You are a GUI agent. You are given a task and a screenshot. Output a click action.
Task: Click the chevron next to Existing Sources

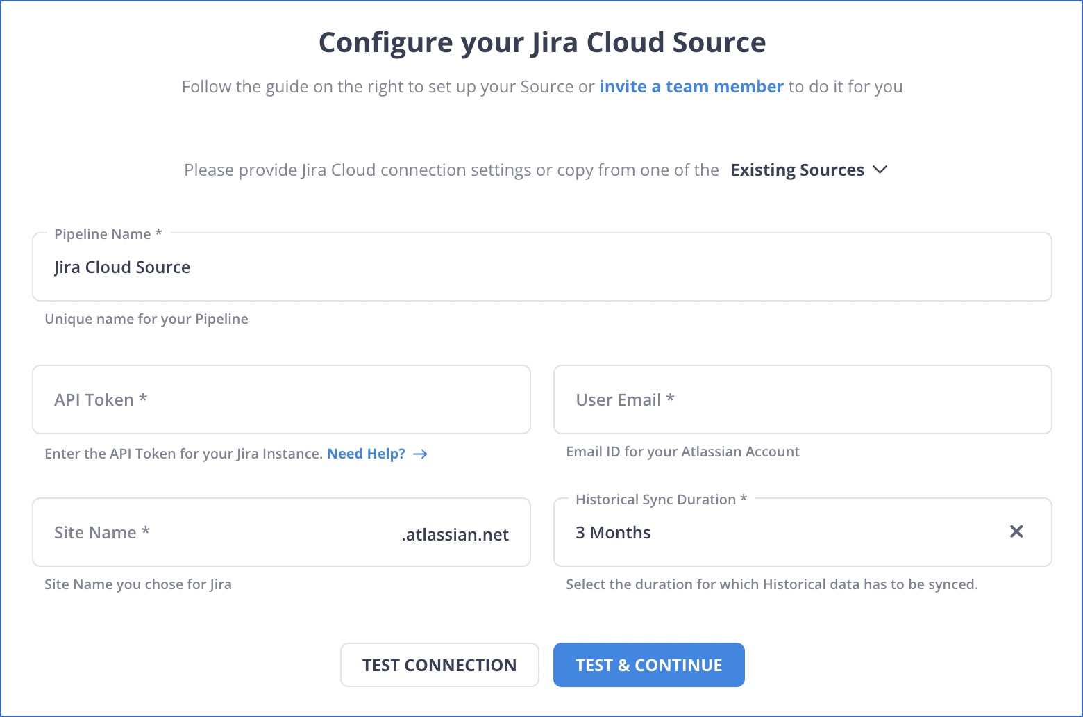point(880,170)
